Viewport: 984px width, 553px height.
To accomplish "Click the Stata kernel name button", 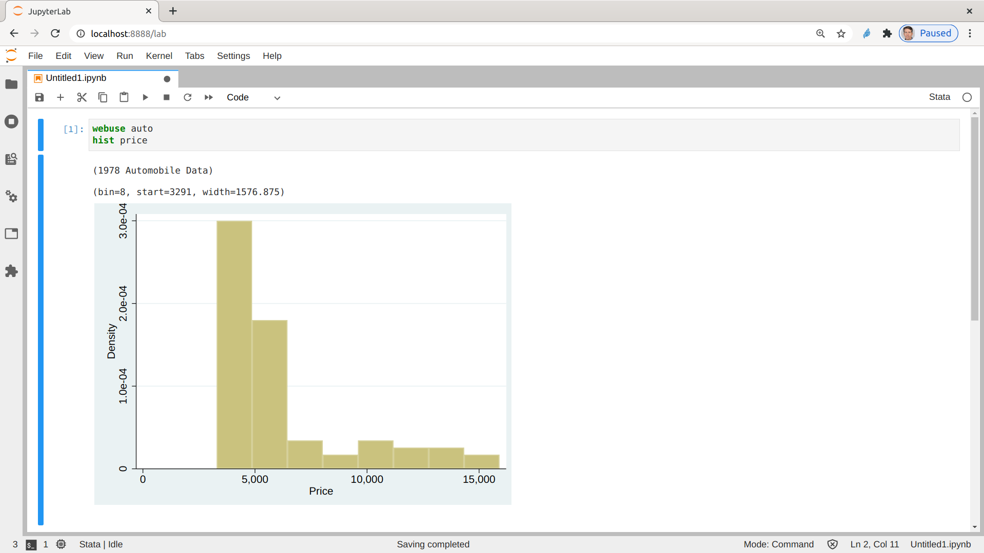I will [x=939, y=97].
